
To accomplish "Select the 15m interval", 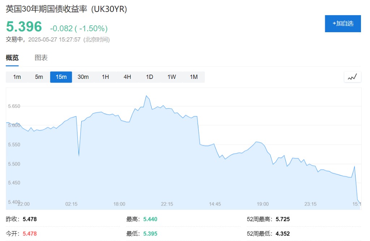I will [61, 77].
